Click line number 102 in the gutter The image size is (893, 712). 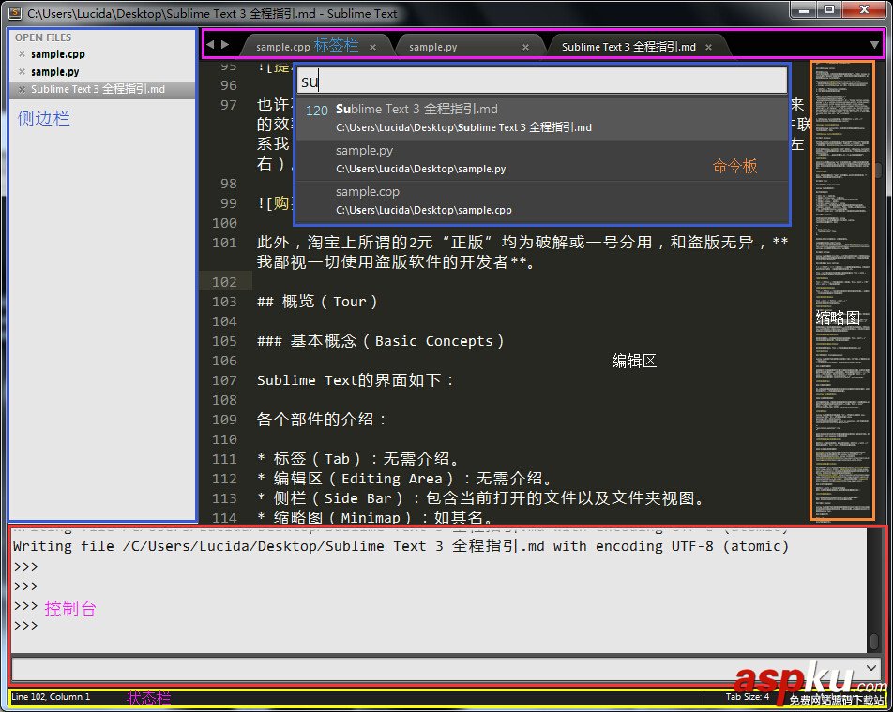coord(224,282)
